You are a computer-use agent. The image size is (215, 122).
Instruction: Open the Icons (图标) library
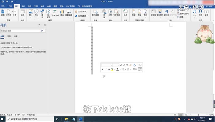[42, 14]
